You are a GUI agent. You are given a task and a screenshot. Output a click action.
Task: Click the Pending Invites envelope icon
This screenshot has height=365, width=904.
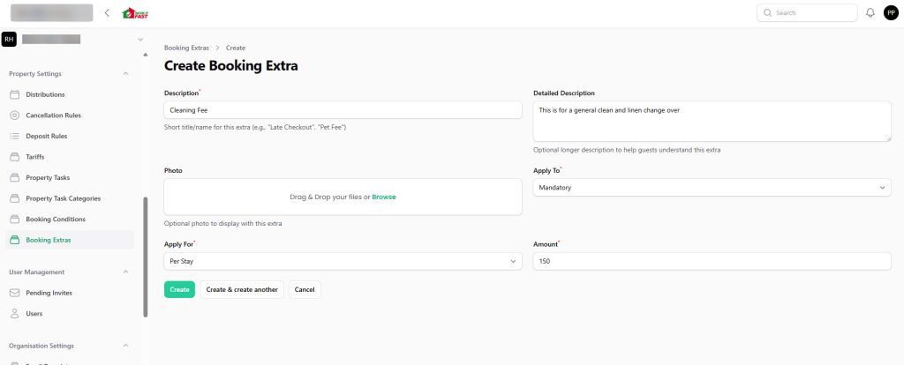14,293
